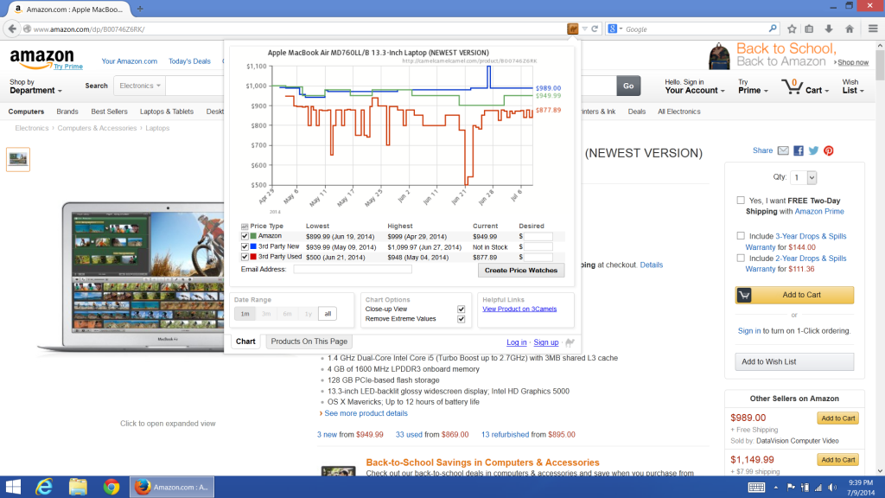Share product via the email envelope icon
885x498 pixels.
pyautogui.click(x=783, y=150)
